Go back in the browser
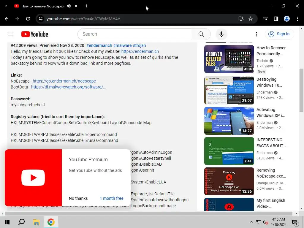The height and width of the screenshot is (228, 304). click(7, 19)
